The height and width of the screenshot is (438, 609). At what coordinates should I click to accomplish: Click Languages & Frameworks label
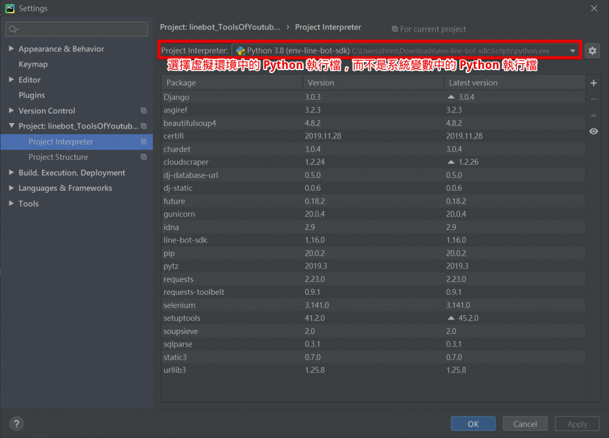pos(65,188)
